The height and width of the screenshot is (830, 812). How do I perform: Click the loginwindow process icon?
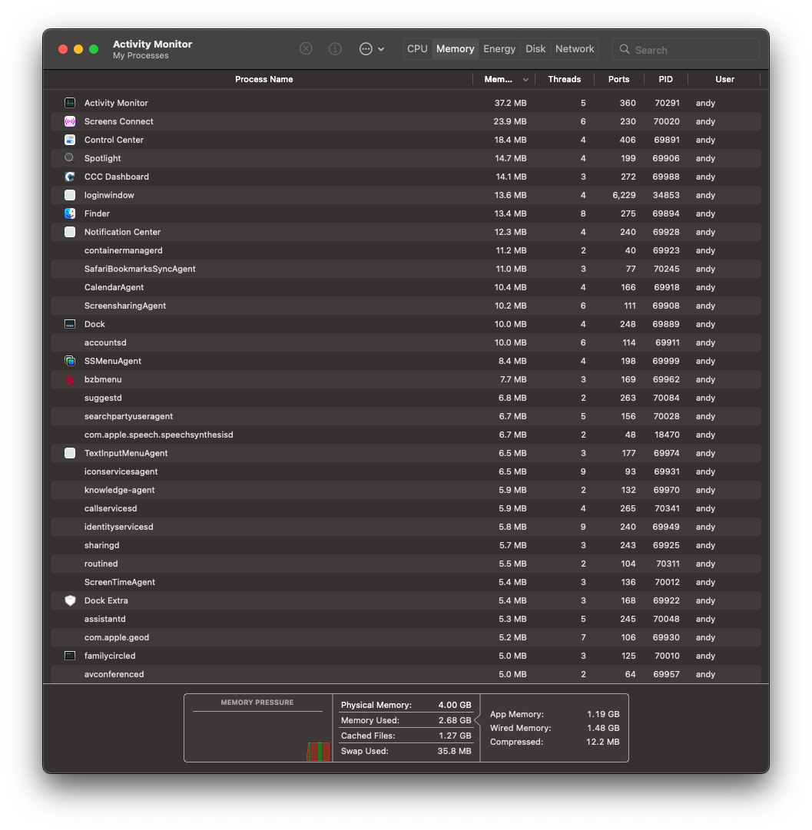click(x=70, y=195)
